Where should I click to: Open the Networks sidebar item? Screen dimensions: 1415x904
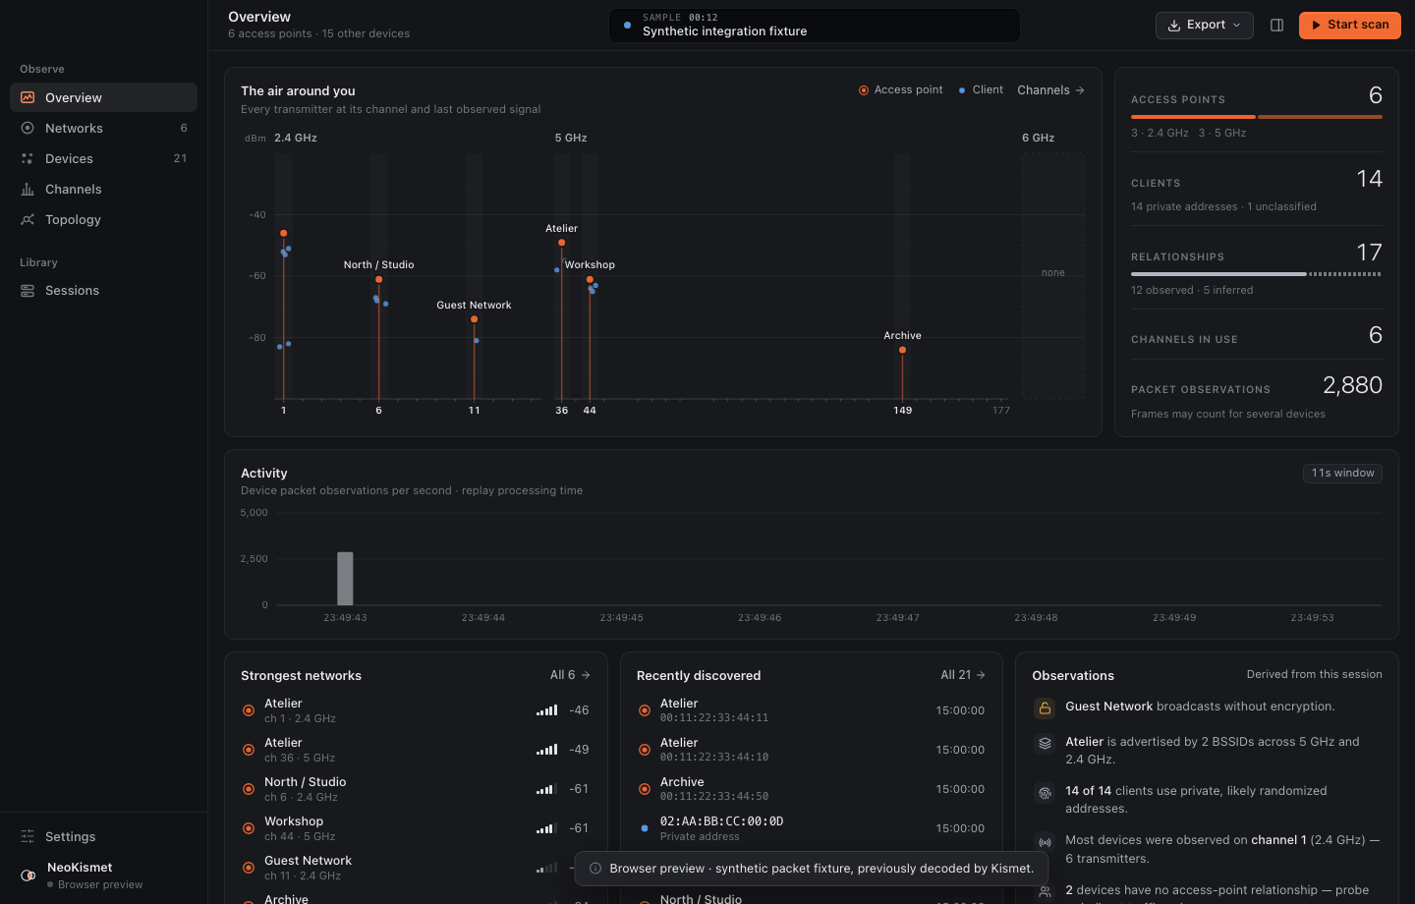(x=103, y=128)
